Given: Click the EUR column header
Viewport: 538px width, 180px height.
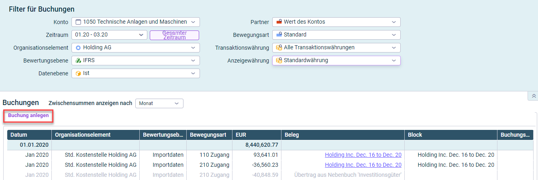Looking at the screenshot, I should (241, 135).
